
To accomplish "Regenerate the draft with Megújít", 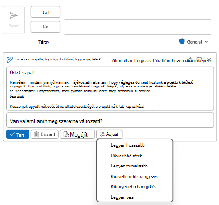I will click(x=77, y=134).
